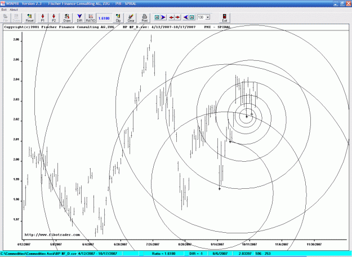Click the WINPHI title bar app icon
The width and height of the screenshot is (352, 257).
point(3,3)
